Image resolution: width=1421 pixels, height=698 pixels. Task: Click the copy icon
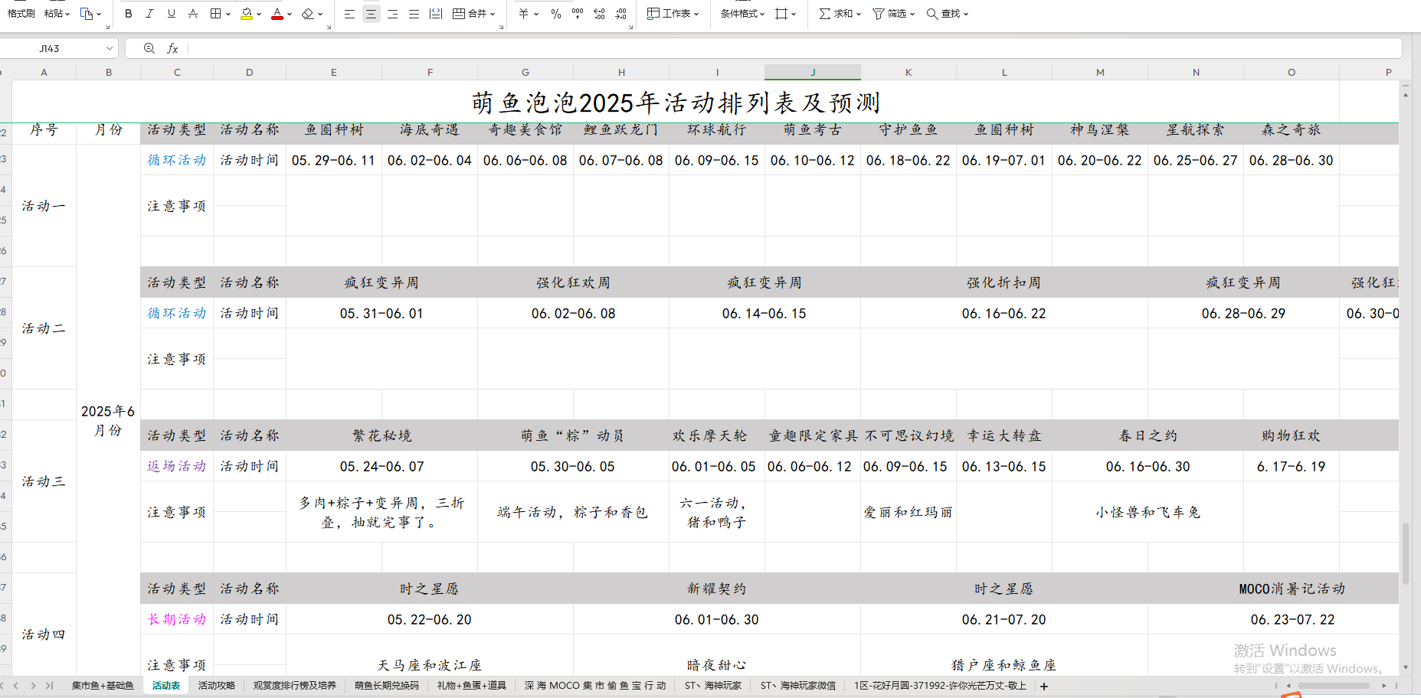tap(87, 14)
